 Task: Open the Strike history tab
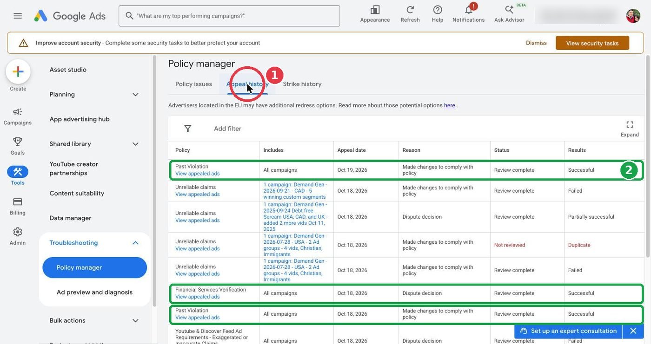point(302,84)
